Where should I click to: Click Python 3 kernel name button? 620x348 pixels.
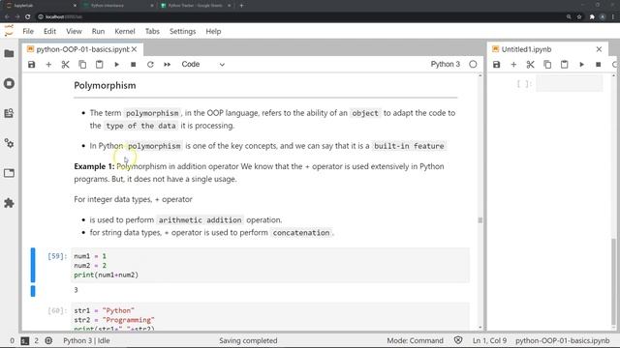tap(446, 65)
